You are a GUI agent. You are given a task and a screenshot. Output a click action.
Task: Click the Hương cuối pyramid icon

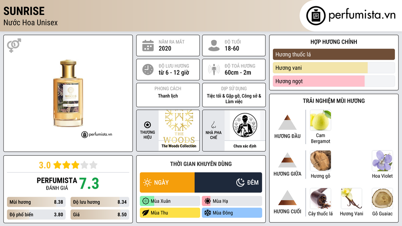tap(287, 198)
